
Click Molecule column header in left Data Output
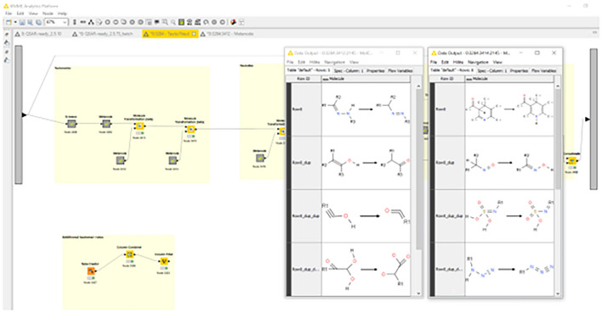click(366, 79)
